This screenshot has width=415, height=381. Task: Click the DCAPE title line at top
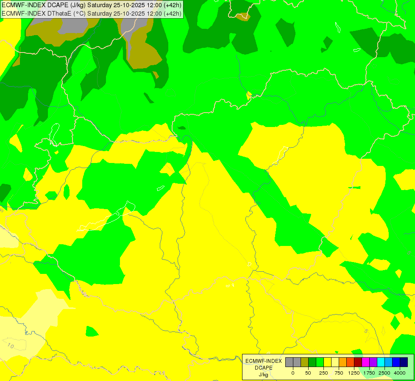[92, 5]
